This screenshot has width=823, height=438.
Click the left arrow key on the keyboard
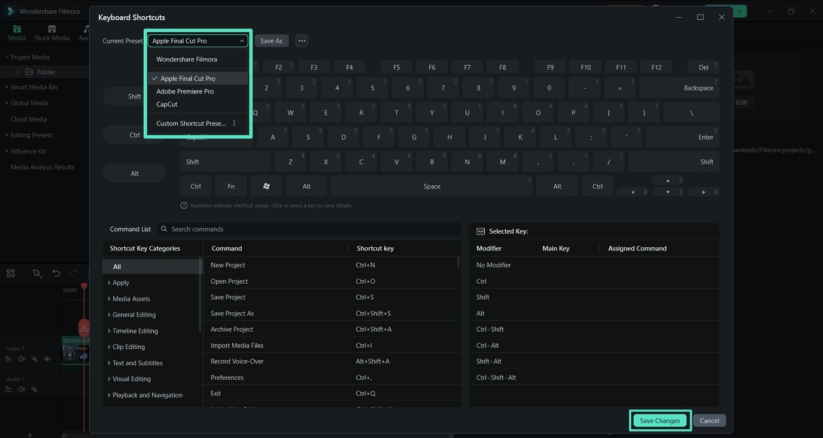click(632, 192)
